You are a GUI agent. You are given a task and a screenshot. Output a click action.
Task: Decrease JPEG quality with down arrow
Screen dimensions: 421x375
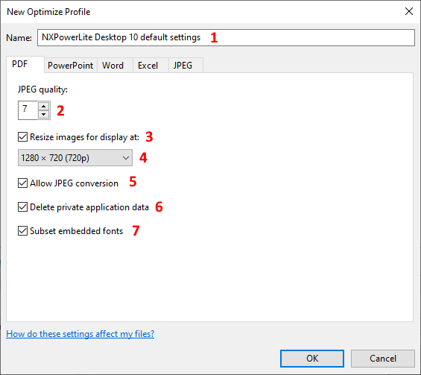44,114
